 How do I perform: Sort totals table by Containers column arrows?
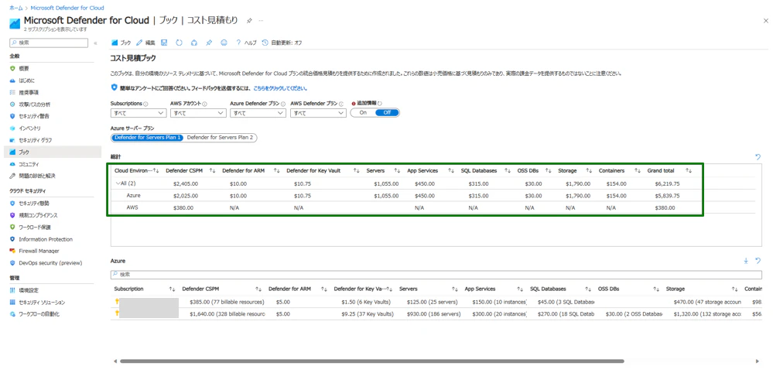click(x=637, y=170)
